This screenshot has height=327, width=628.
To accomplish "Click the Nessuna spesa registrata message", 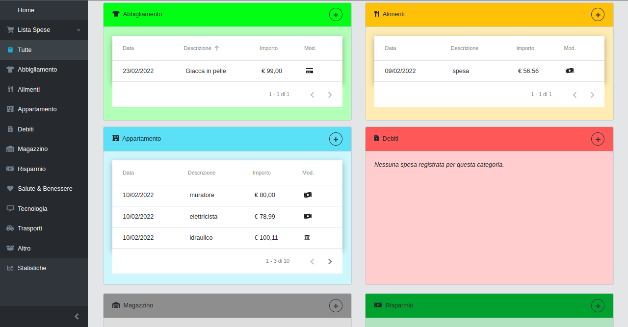I will [439, 165].
